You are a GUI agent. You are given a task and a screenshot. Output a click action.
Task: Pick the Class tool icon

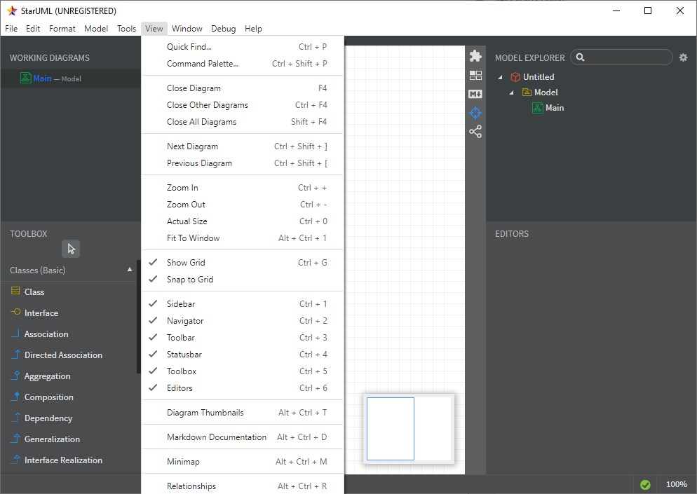tap(15, 291)
